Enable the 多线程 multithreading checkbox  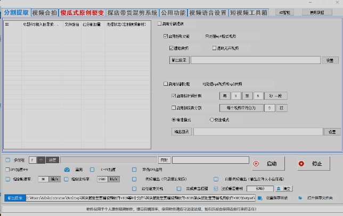tap(7, 159)
